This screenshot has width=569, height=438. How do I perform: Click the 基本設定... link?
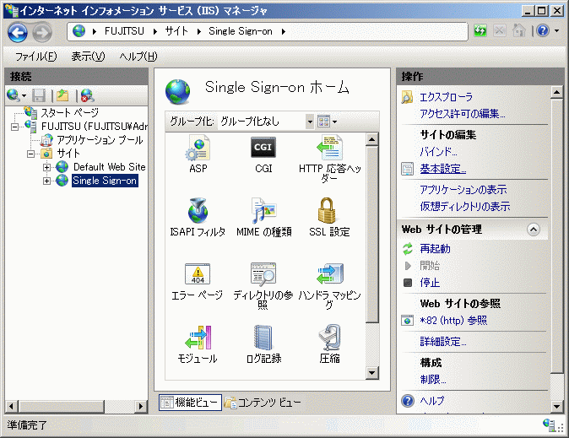point(443,169)
